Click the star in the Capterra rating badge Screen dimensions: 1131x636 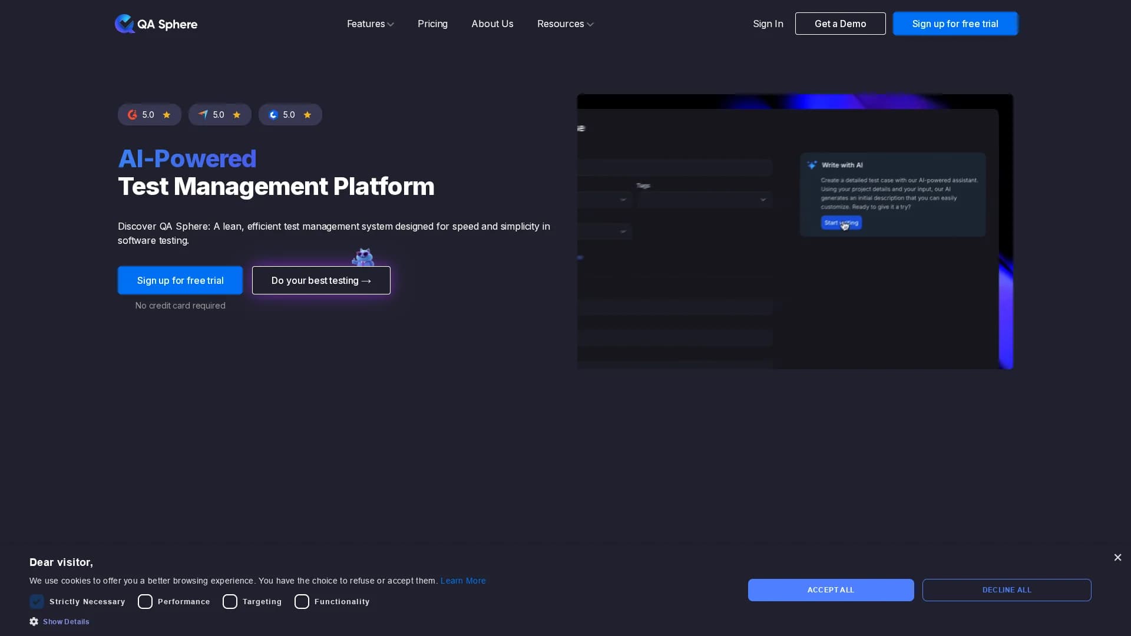pos(237,115)
